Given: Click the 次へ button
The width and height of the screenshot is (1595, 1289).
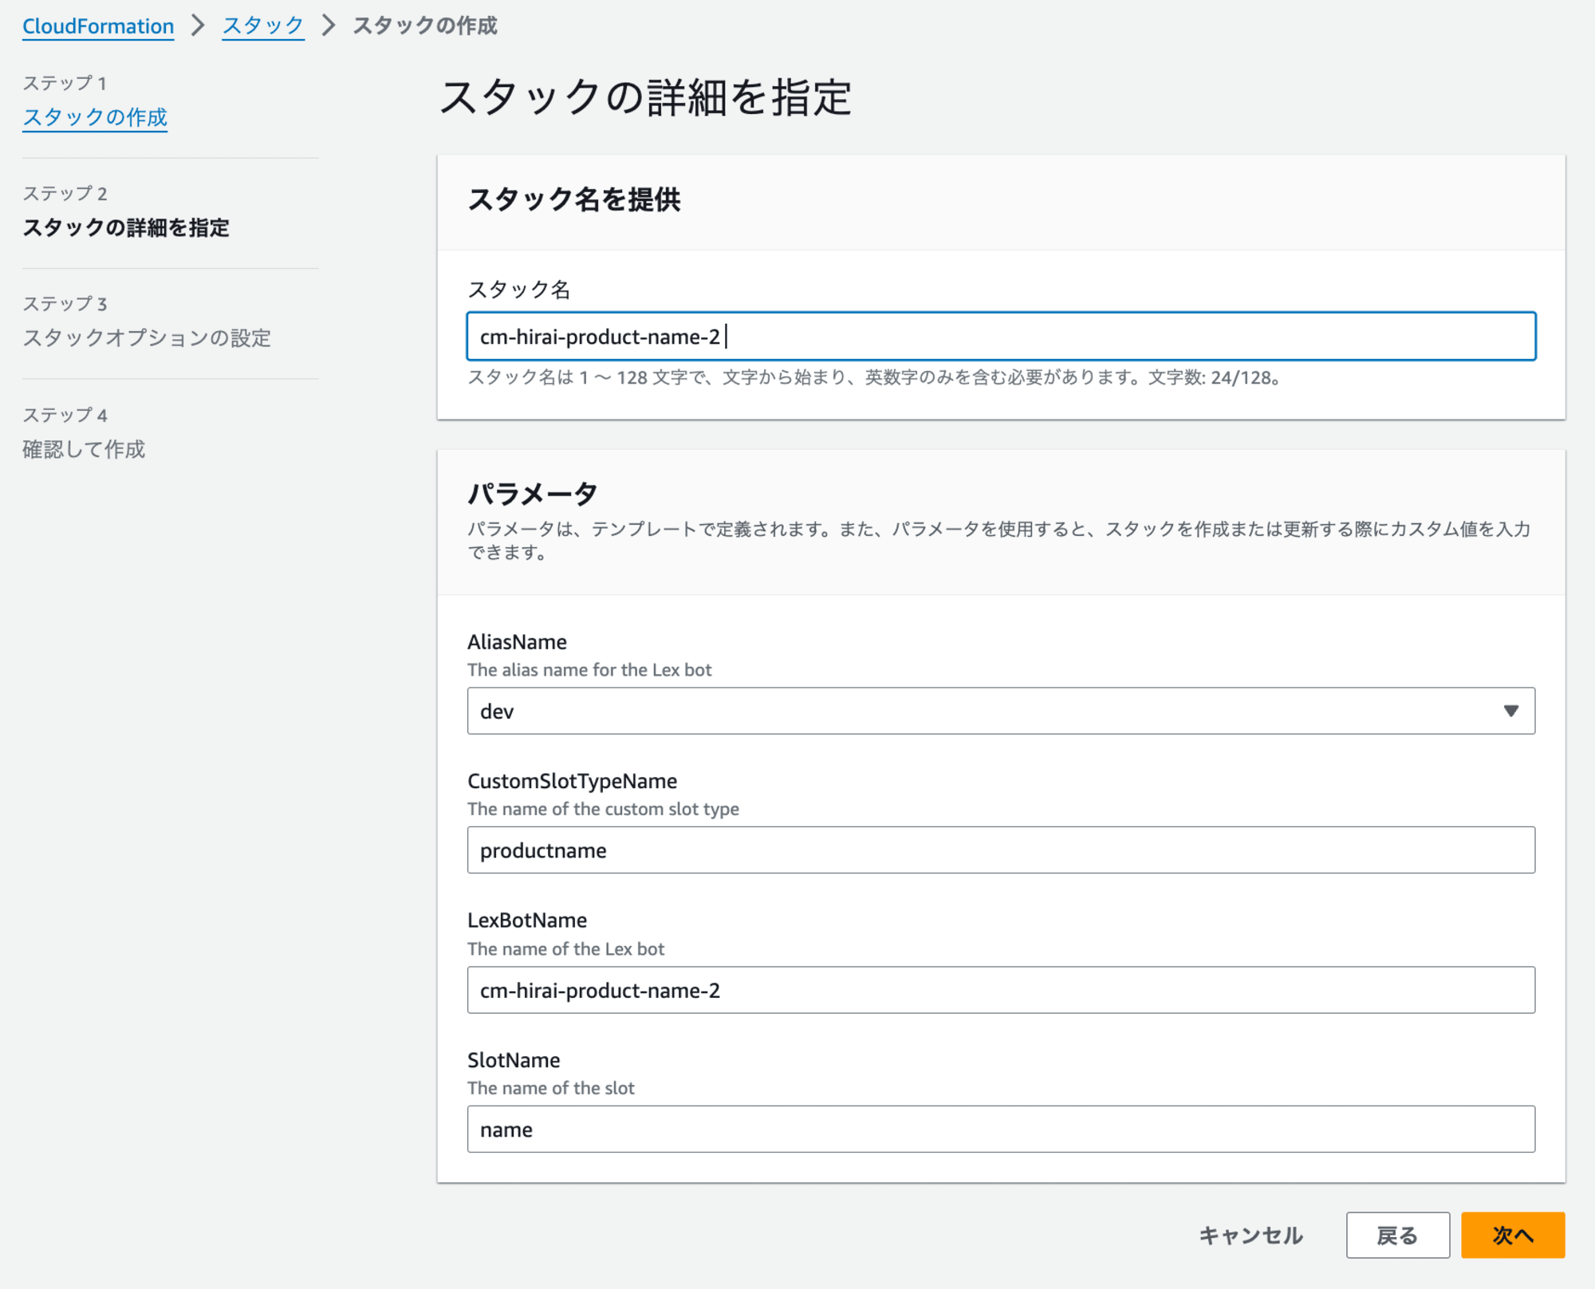Looking at the screenshot, I should 1513,1236.
